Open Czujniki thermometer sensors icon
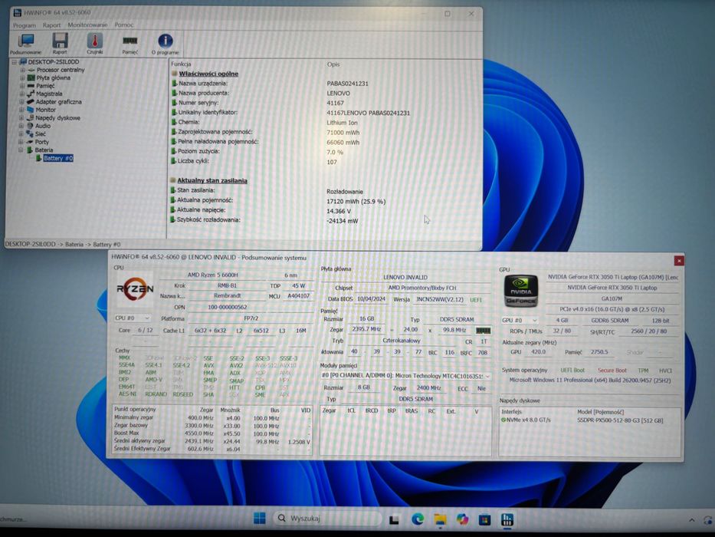Image resolution: width=715 pixels, height=537 pixels. [x=95, y=44]
